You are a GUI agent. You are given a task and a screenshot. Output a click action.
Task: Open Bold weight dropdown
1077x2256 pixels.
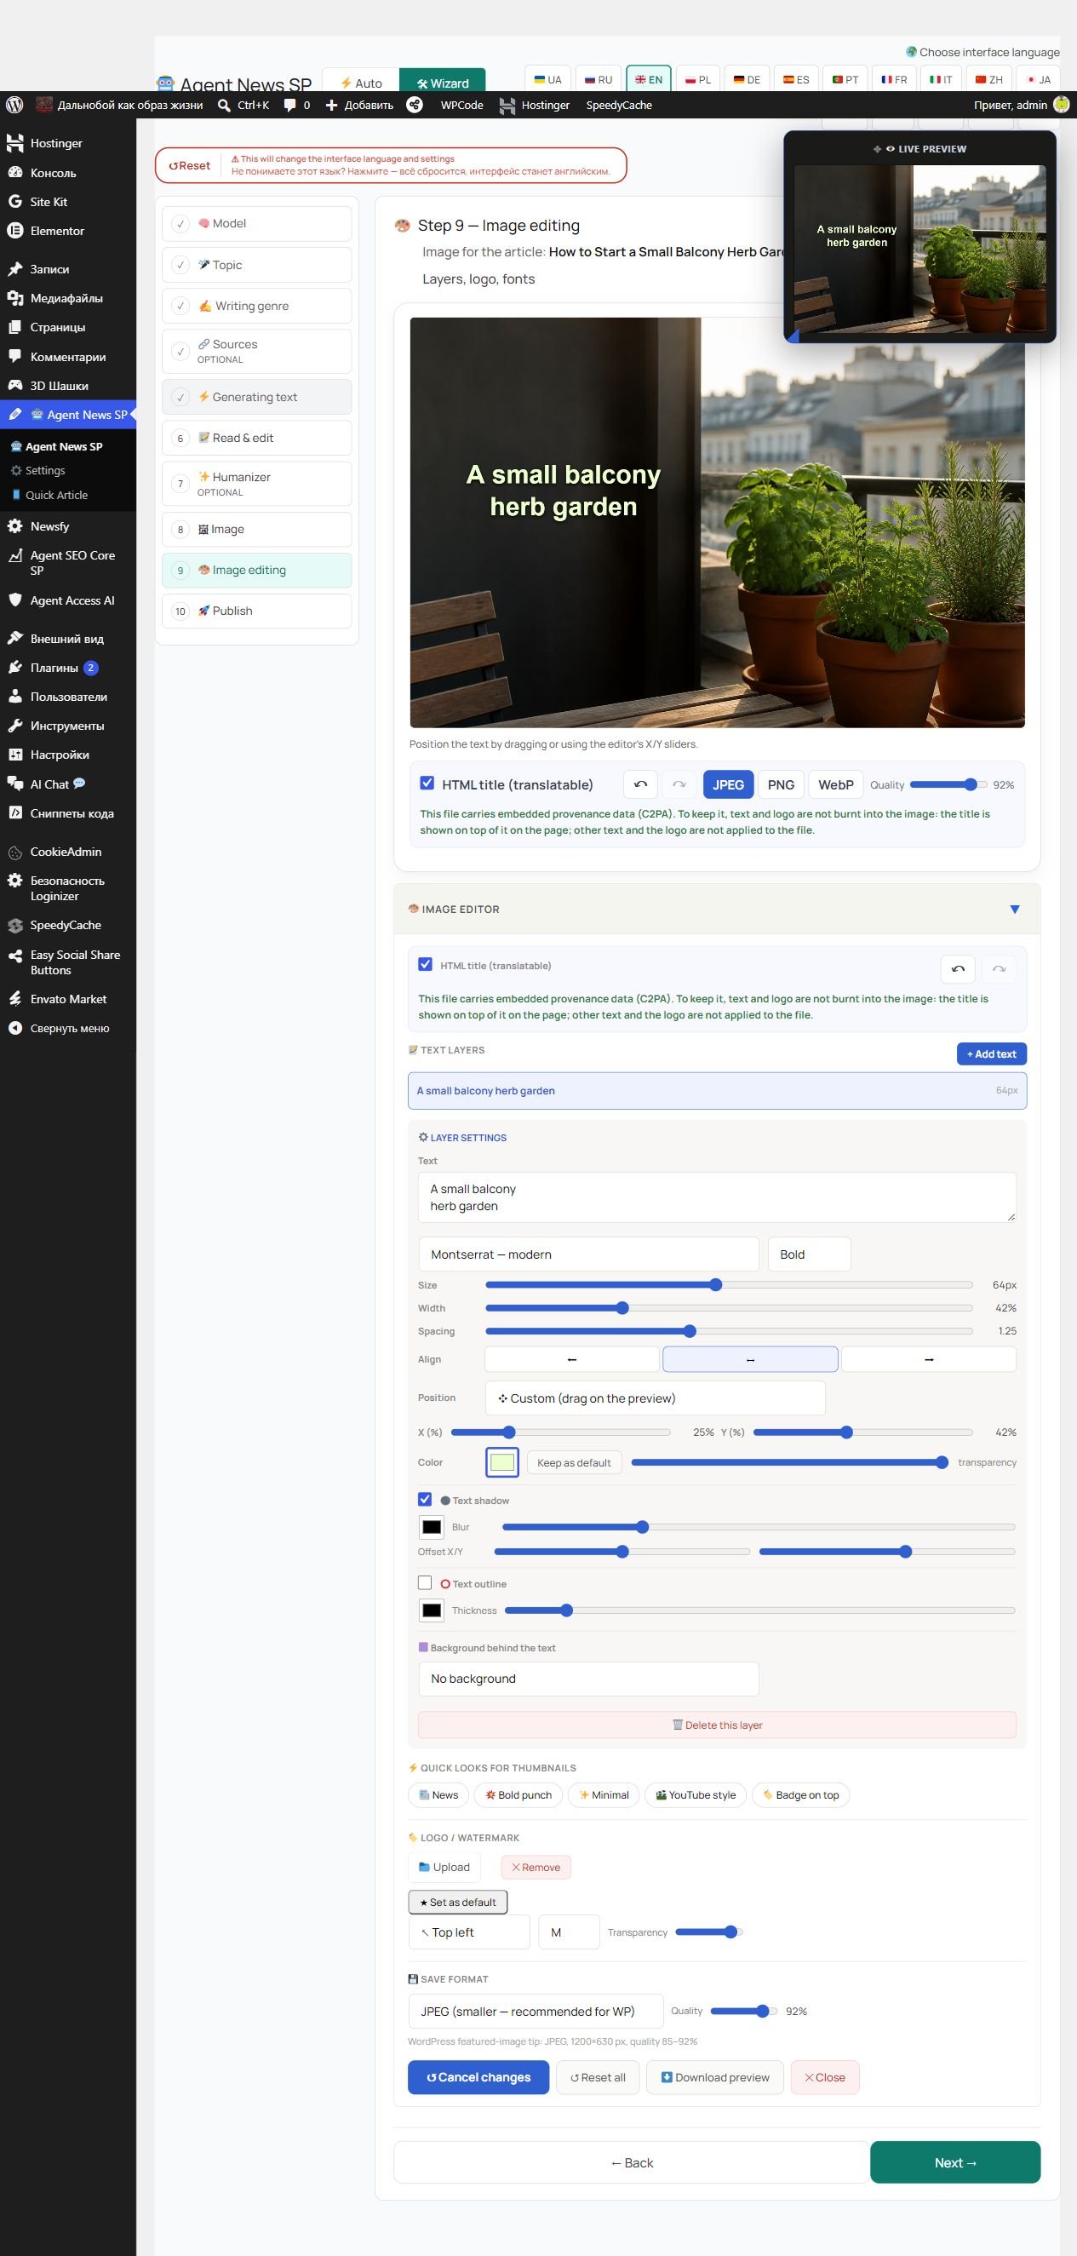click(809, 1254)
